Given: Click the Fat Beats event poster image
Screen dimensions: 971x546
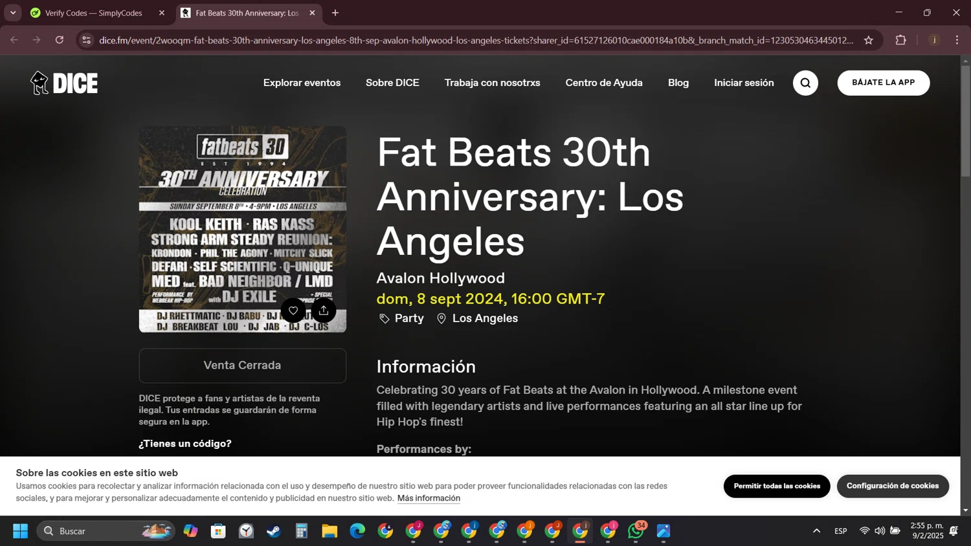Looking at the screenshot, I should (243, 229).
